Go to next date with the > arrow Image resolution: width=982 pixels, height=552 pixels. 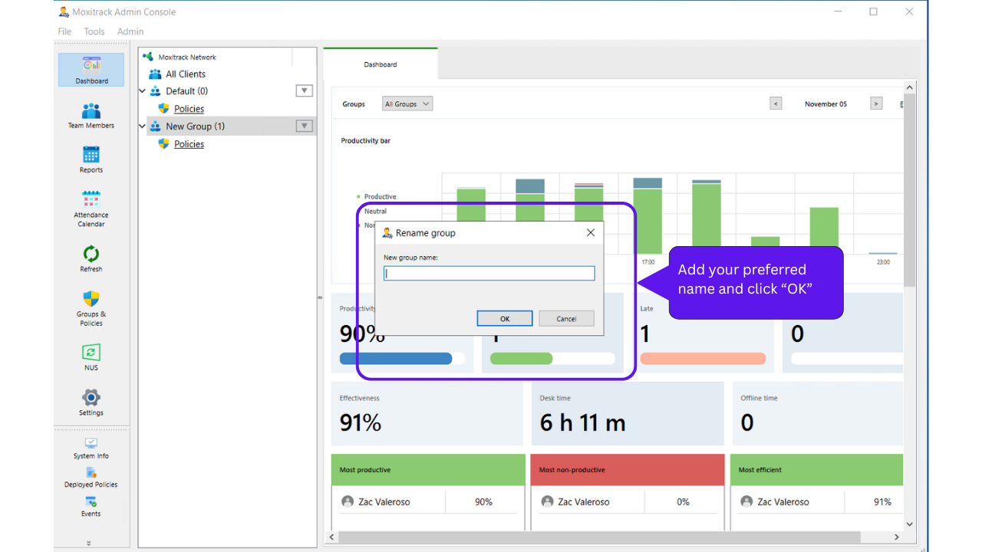click(876, 103)
